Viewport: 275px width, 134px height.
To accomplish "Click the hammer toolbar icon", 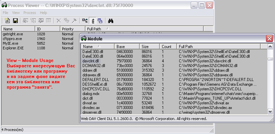I will [74, 21].
